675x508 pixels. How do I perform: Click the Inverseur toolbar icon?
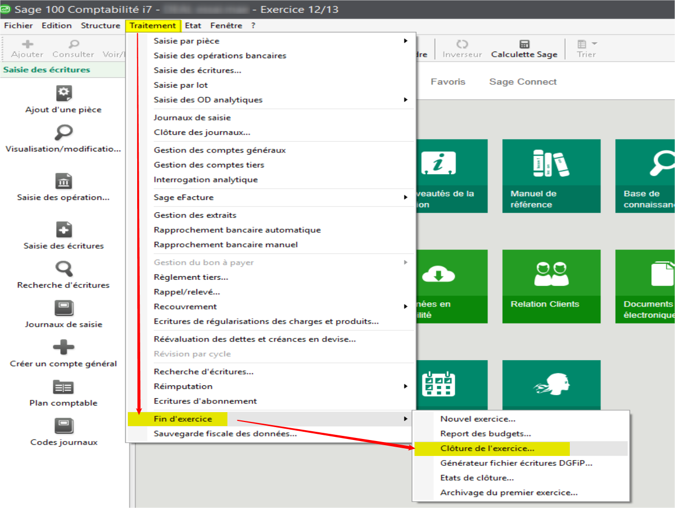(x=462, y=44)
